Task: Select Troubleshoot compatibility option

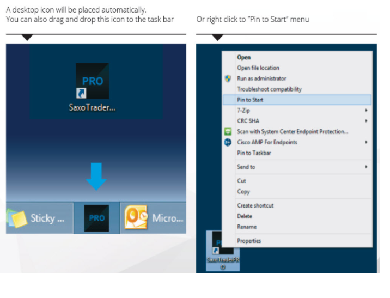Action: [x=269, y=89]
